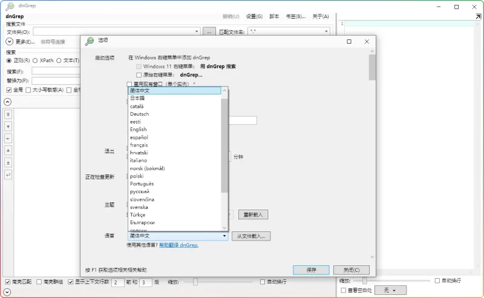Image resolution: width=484 pixels, height=298 pixels.
Task: Open the 帮助翻译 dnGrep link
Action: coord(178,245)
